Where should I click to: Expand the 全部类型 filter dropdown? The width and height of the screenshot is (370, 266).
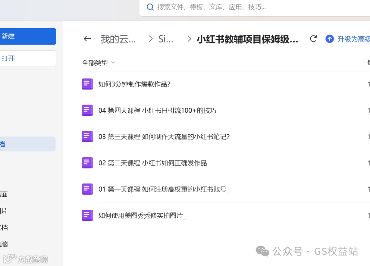98,62
